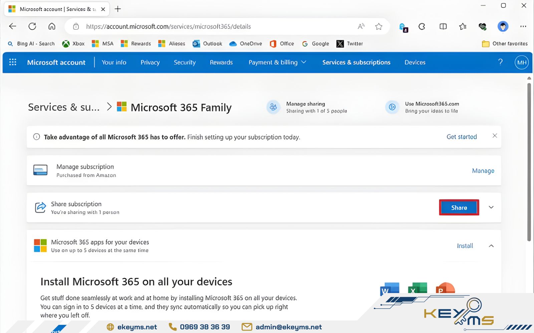Open browser settings and more menu
Viewport: 534px width, 333px height.
pyautogui.click(x=523, y=27)
